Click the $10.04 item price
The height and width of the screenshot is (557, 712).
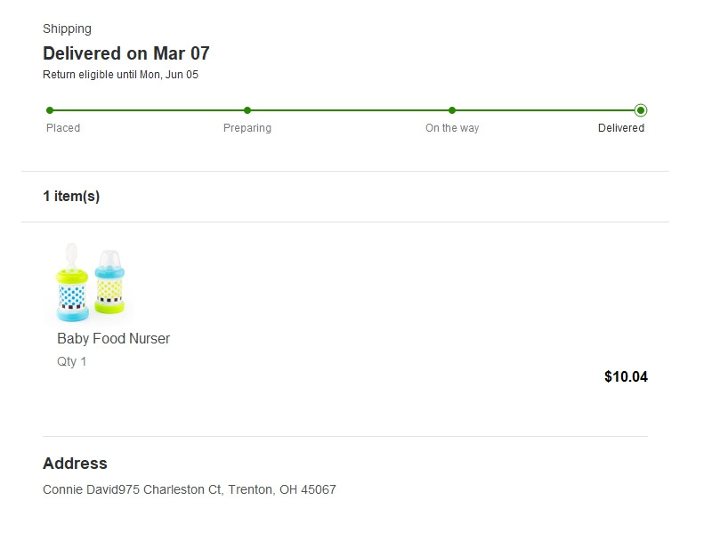point(626,376)
